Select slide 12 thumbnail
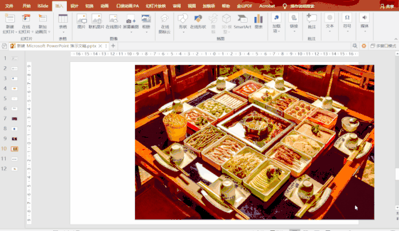 (x=14, y=169)
